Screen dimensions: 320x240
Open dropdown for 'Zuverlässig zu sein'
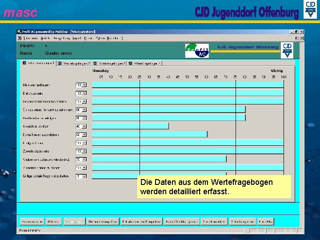(x=84, y=151)
